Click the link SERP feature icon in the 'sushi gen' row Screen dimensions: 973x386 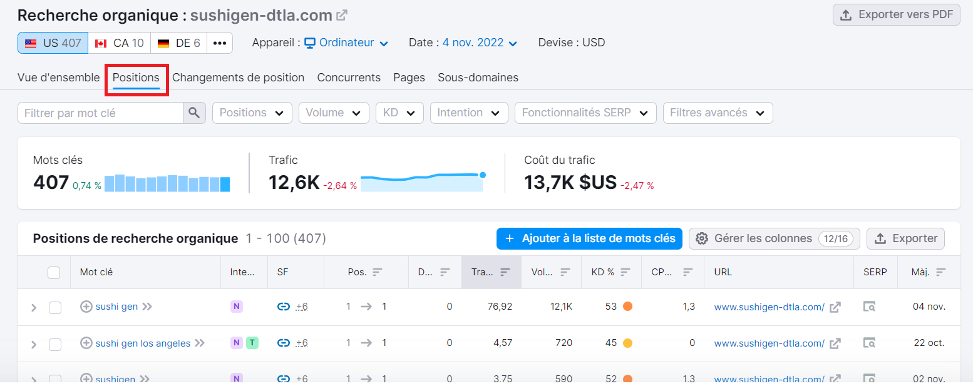click(284, 307)
